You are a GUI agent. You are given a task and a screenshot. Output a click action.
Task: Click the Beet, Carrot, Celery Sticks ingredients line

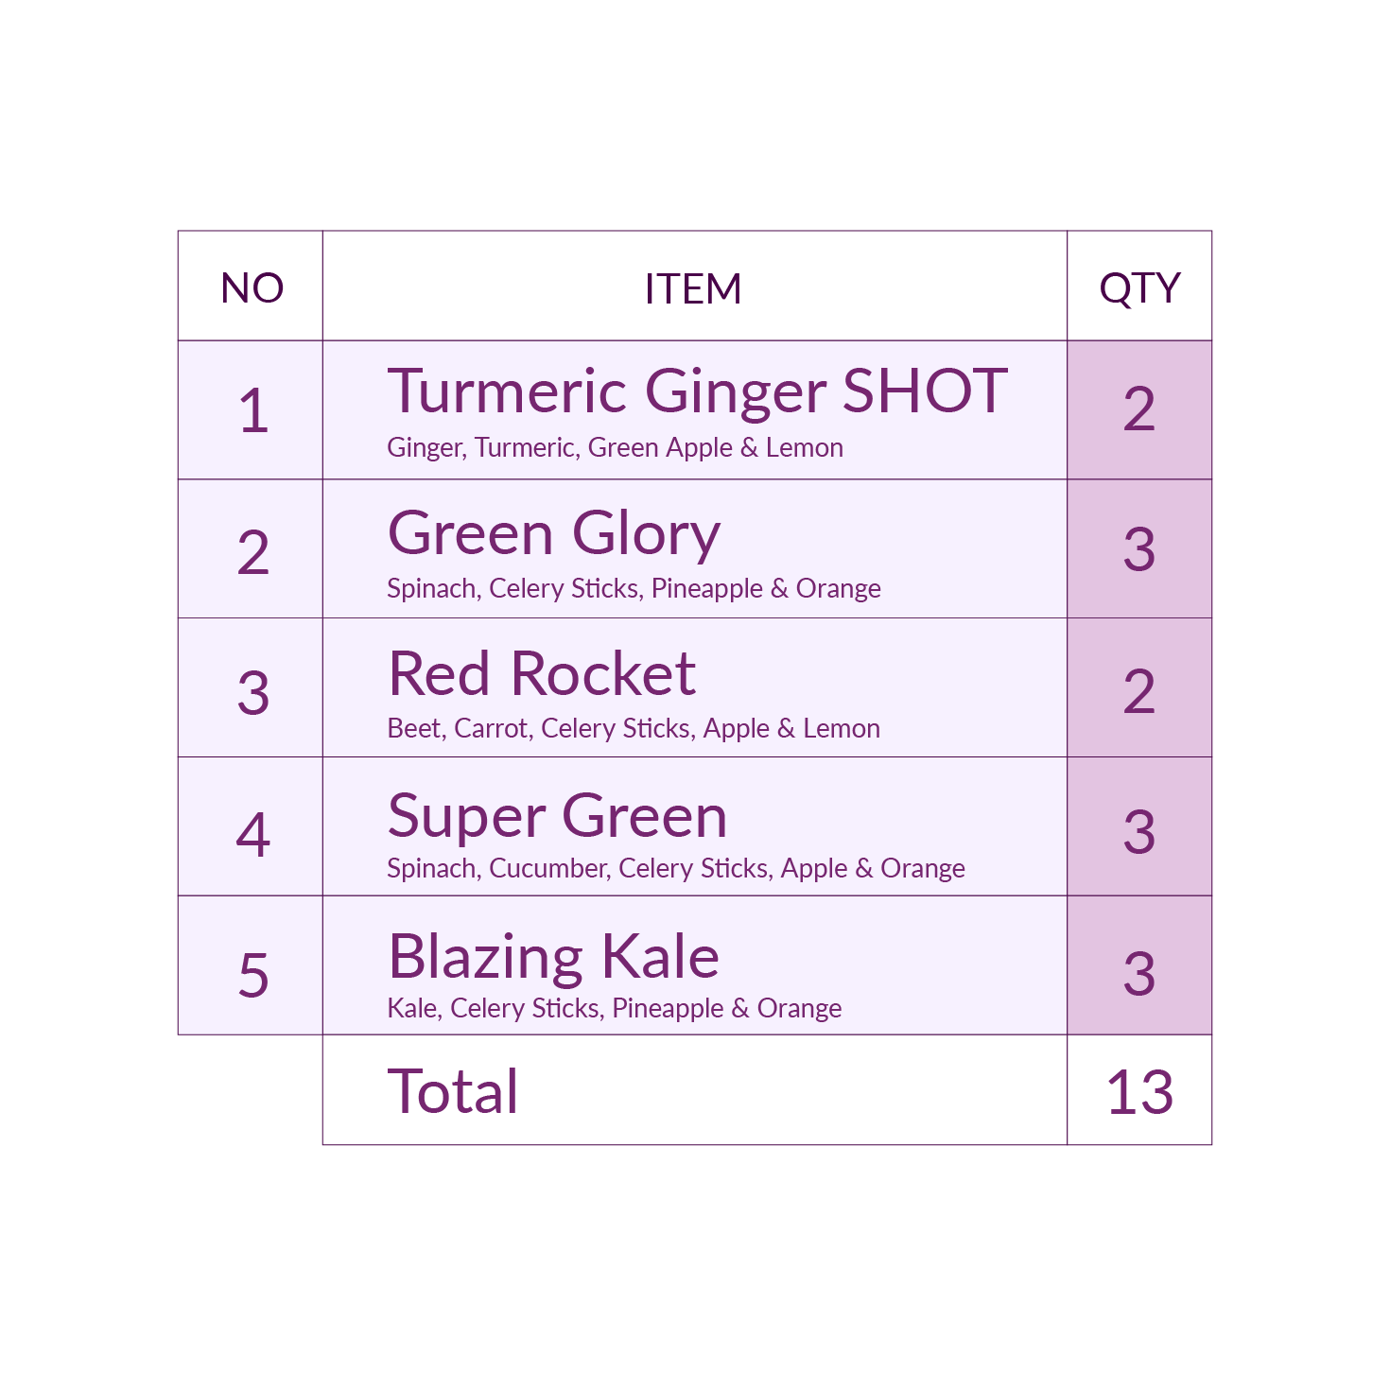point(634,729)
